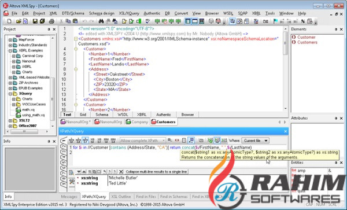Open the Where Current file dropdown
Image resolution: width=347 pixels, height=210 pixels.
[256, 141]
